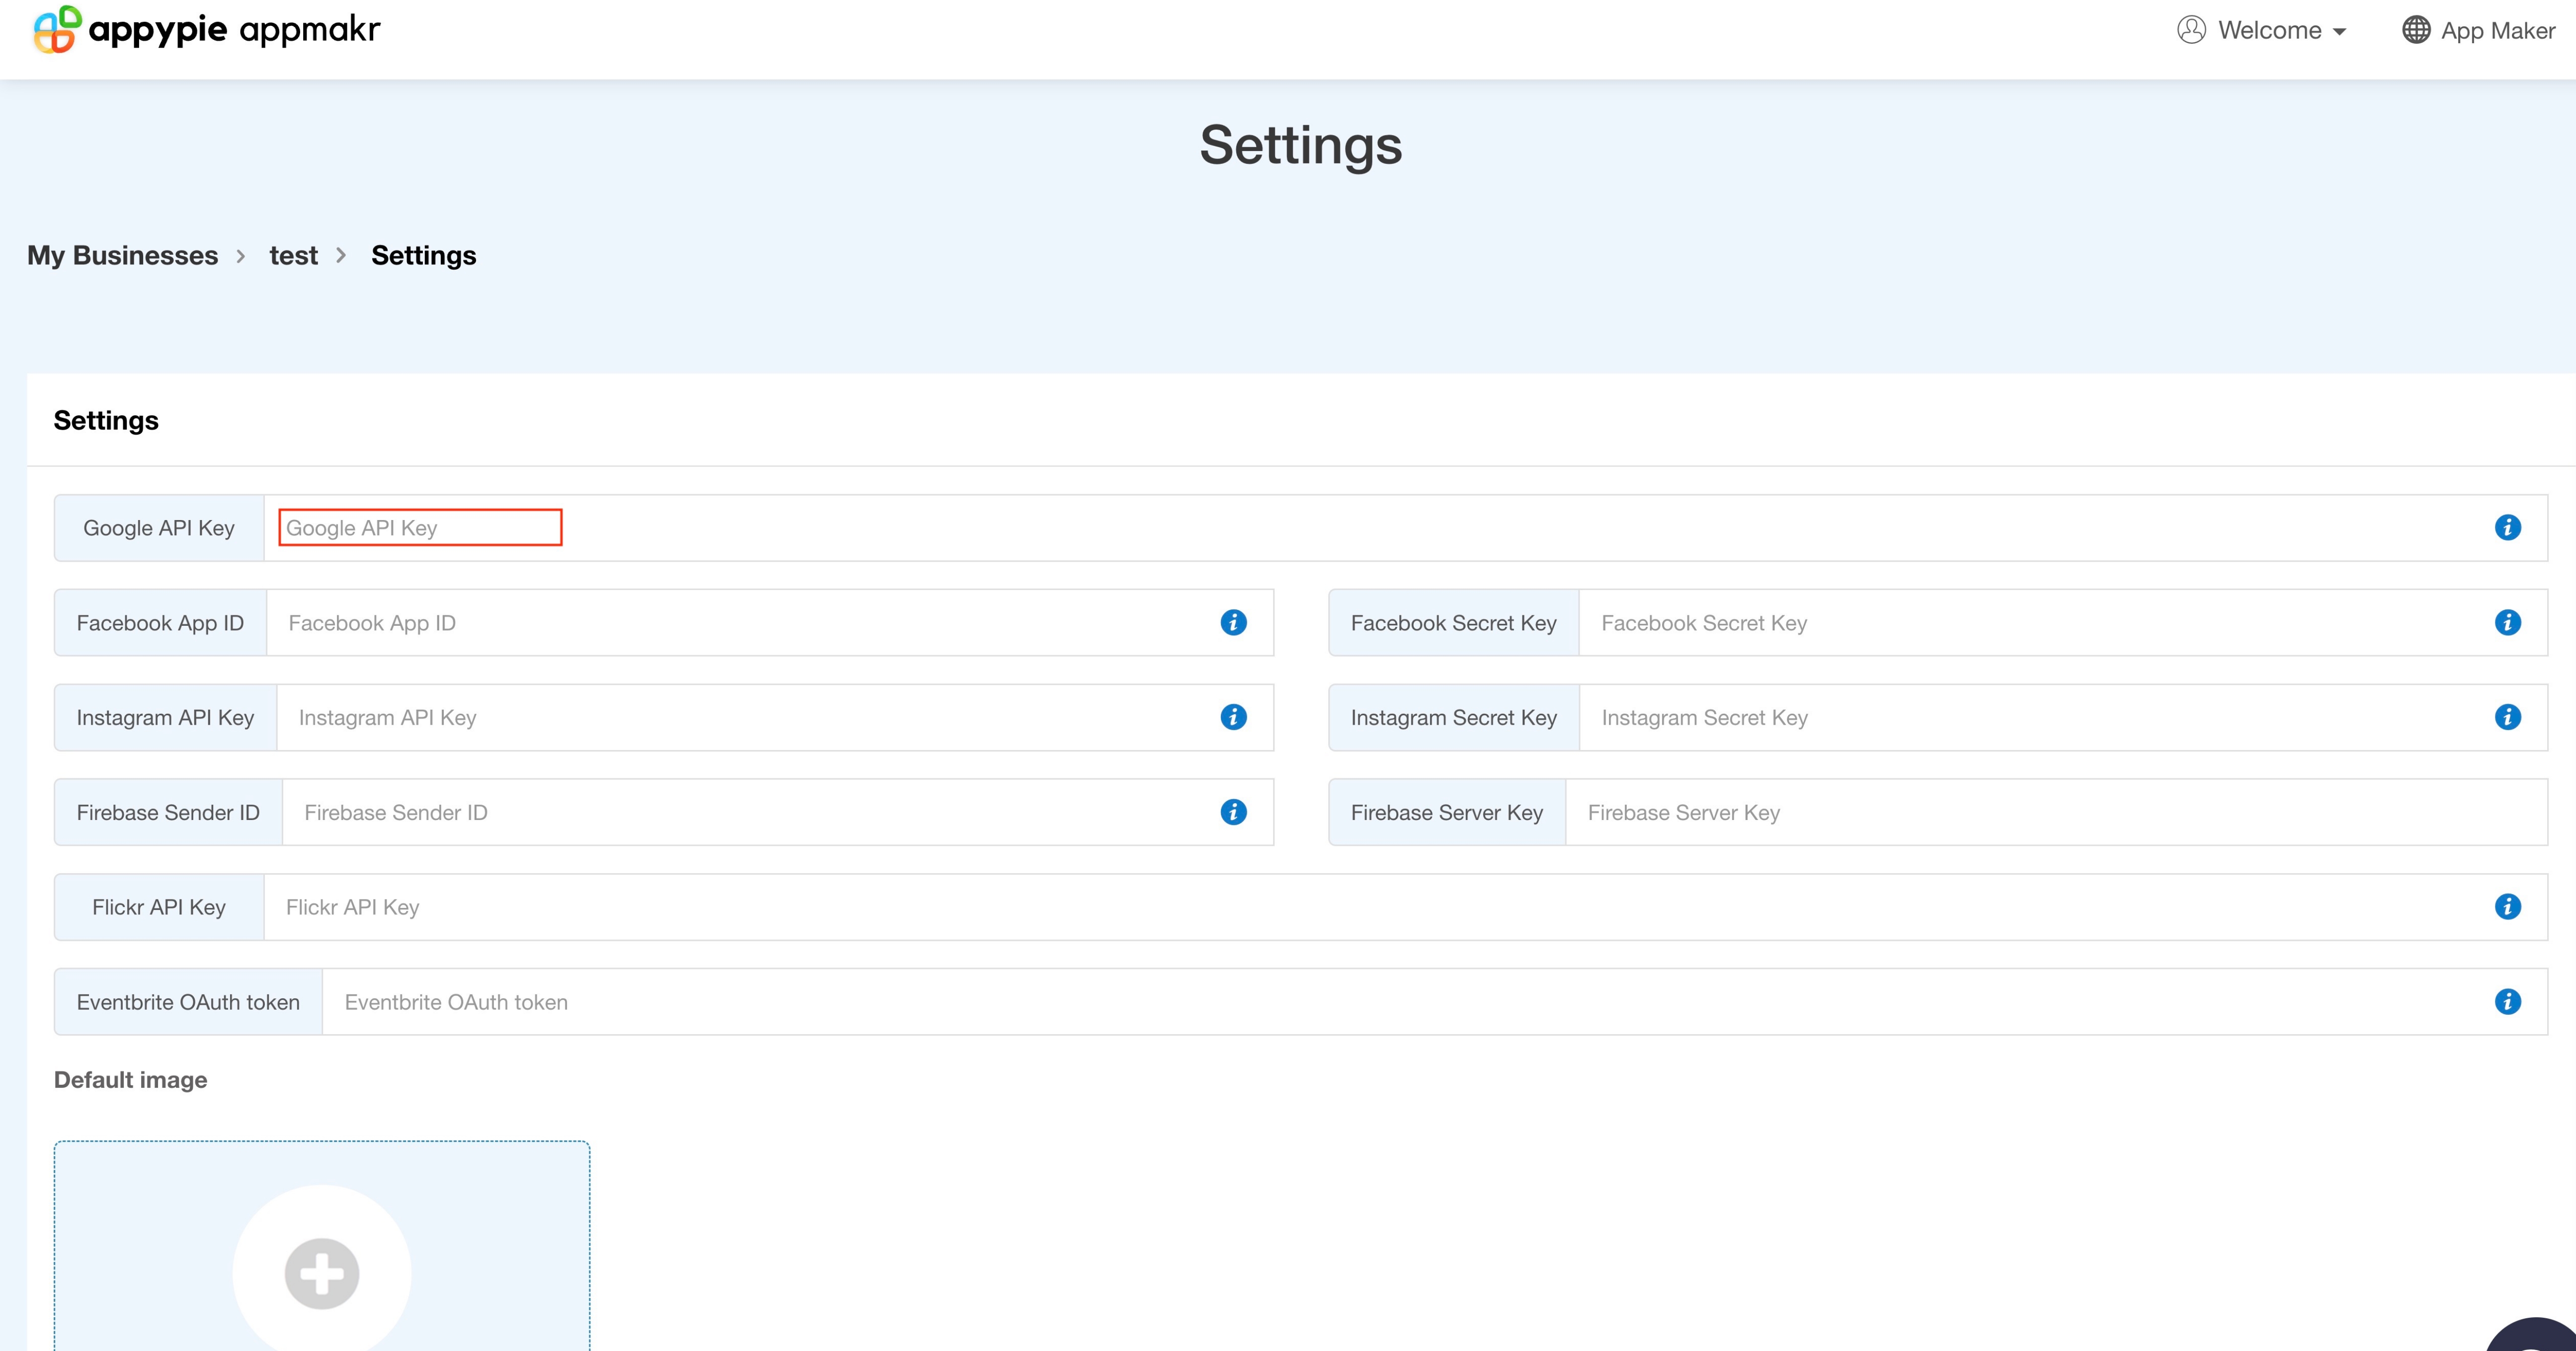Image resolution: width=2576 pixels, height=1351 pixels.
Task: Show info for Facebook Secret Key
Action: pos(2507,622)
